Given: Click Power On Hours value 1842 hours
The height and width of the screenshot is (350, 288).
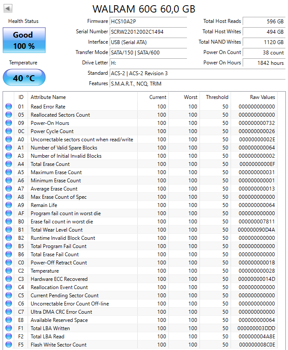Looking at the screenshot, I should tap(264, 63).
